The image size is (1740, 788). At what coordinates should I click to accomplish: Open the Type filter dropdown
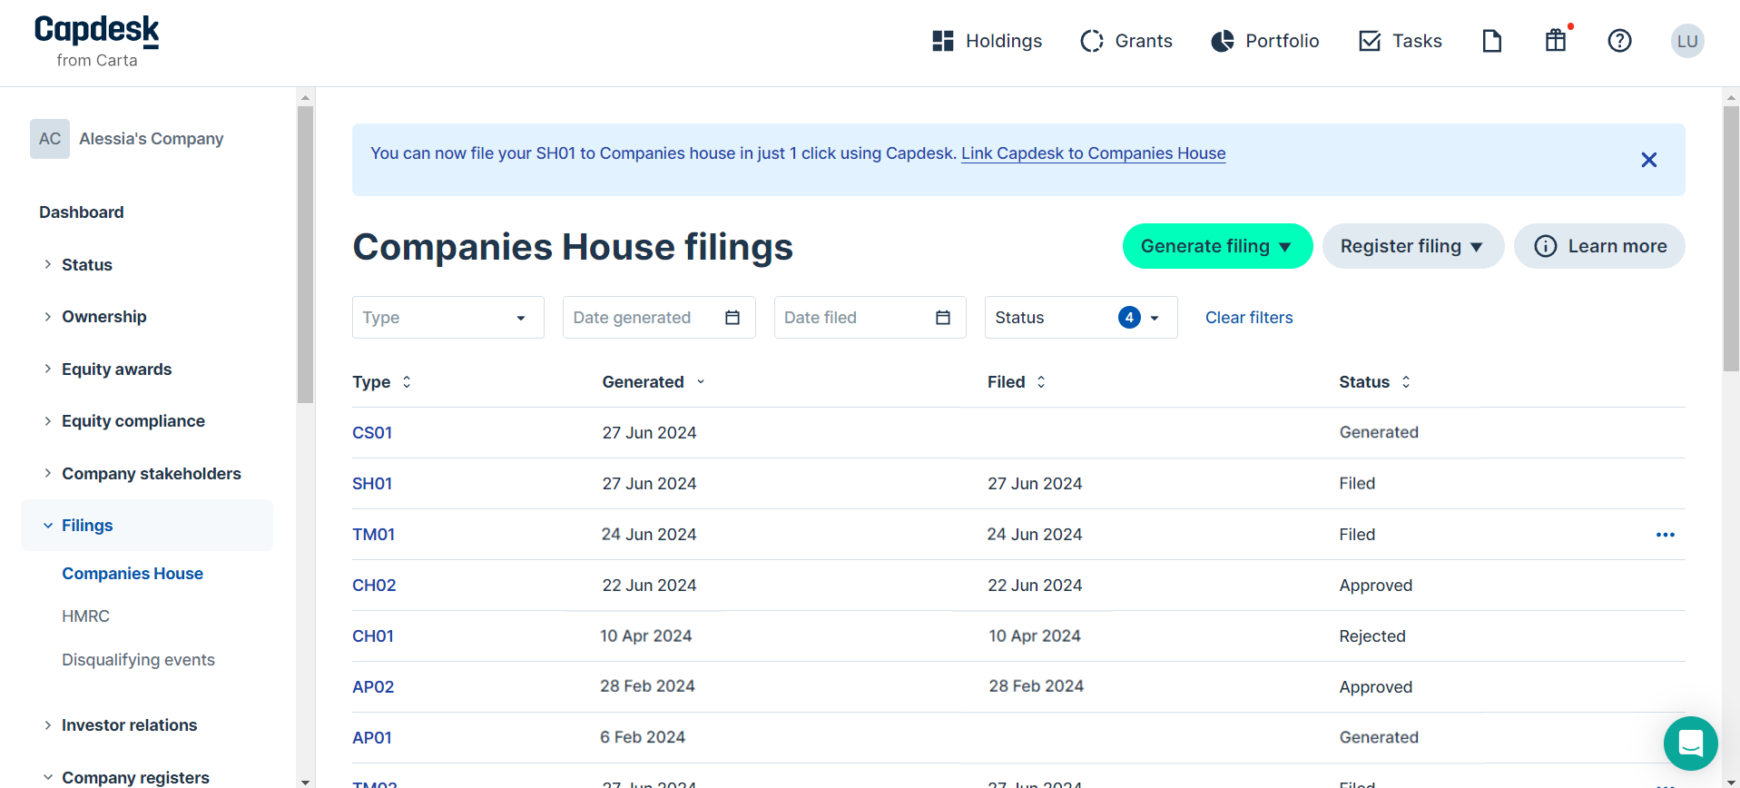click(447, 318)
